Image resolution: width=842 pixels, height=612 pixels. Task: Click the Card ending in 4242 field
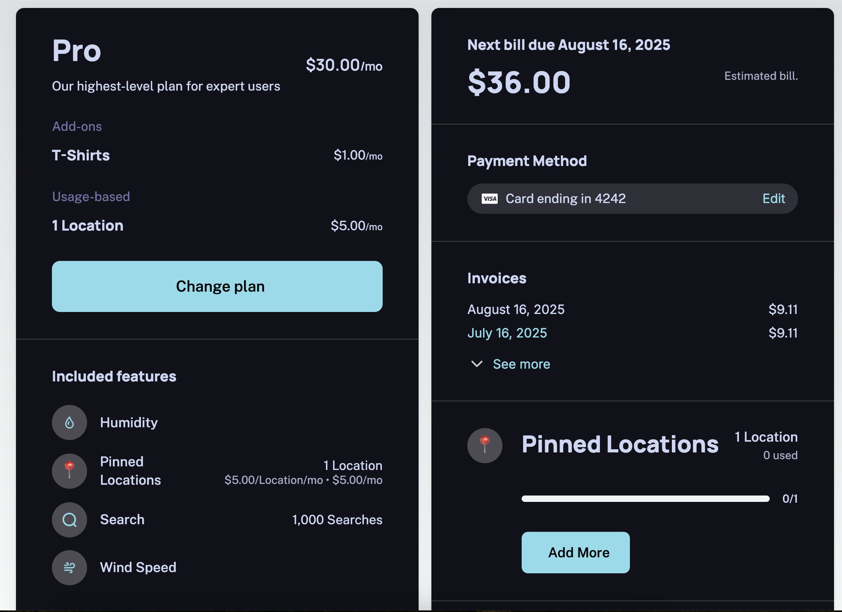(x=565, y=199)
